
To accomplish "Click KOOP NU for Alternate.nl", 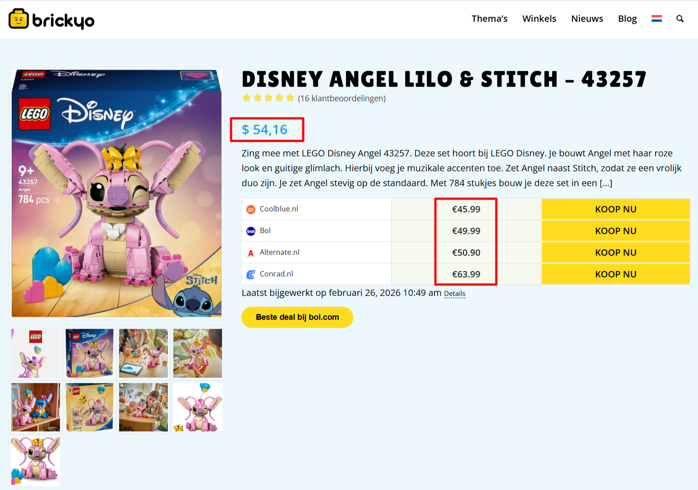I will point(615,252).
